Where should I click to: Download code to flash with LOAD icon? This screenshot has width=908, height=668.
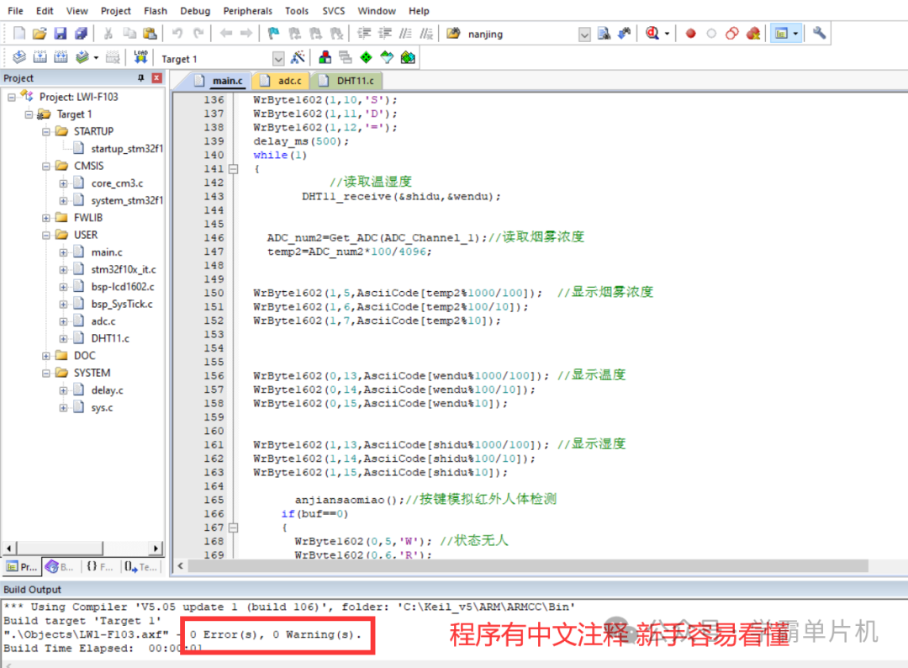pos(140,57)
